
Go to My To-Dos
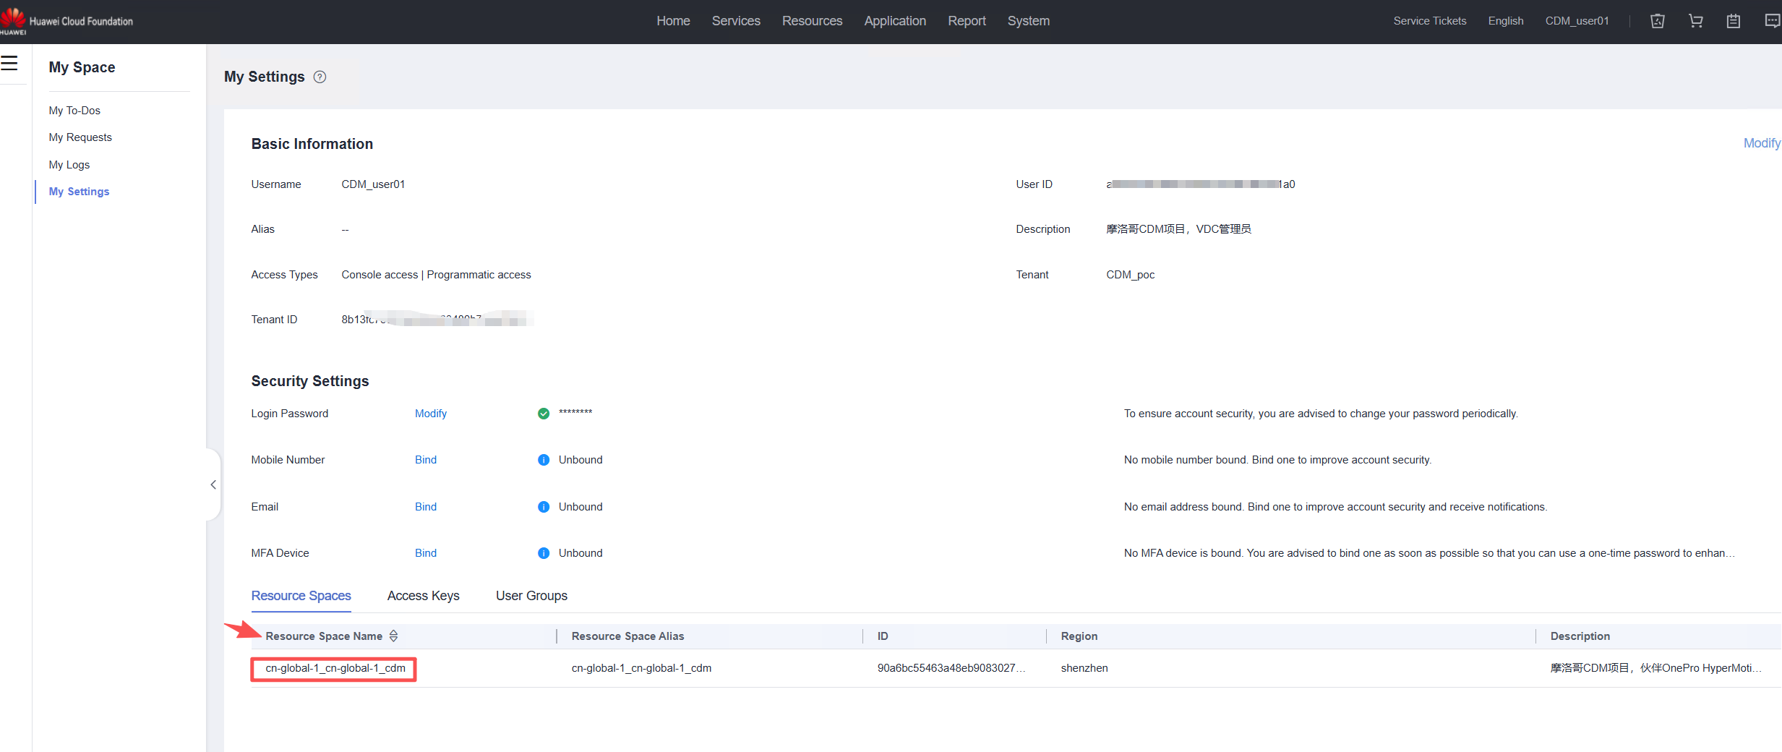pyautogui.click(x=74, y=111)
